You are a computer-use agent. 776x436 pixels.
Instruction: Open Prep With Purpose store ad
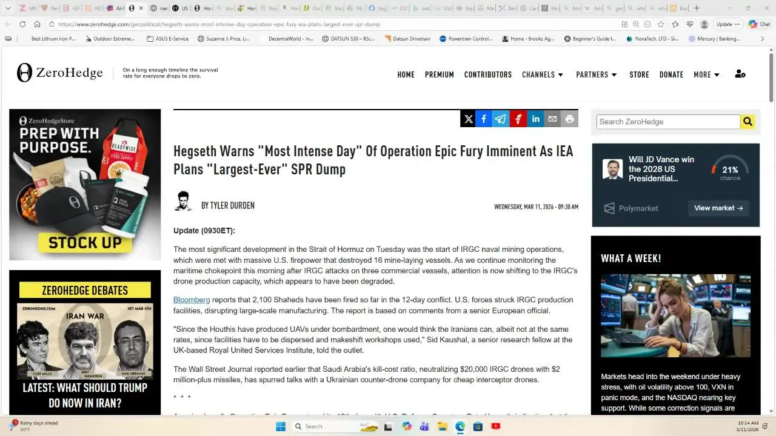tap(85, 185)
